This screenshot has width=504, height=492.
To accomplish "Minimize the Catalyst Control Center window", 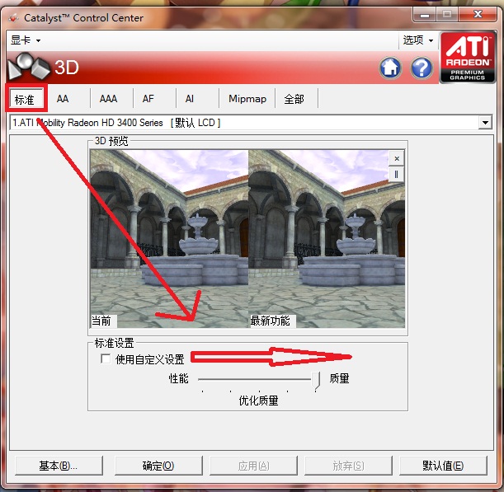I will pos(425,15).
